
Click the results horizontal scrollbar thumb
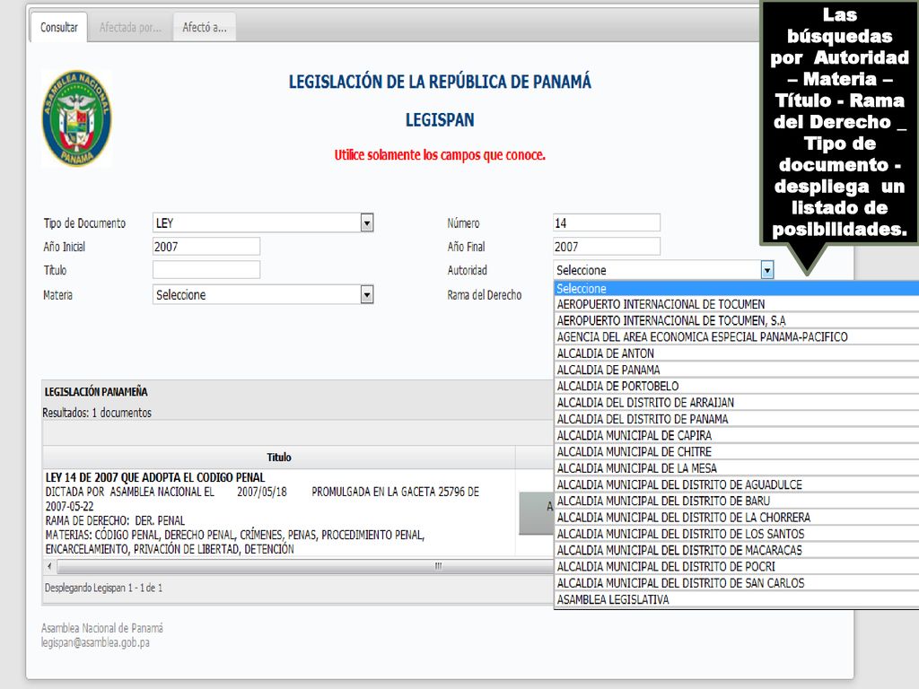[x=305, y=566]
